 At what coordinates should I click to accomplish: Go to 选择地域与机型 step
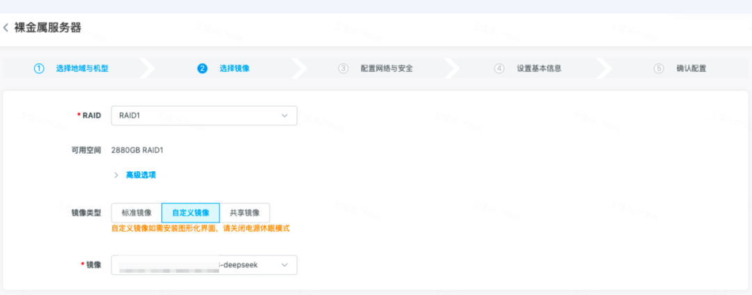click(82, 68)
